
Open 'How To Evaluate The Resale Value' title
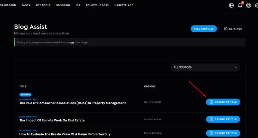pos(65,134)
